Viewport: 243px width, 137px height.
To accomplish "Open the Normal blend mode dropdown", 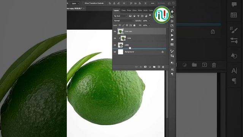I will point(123,21).
